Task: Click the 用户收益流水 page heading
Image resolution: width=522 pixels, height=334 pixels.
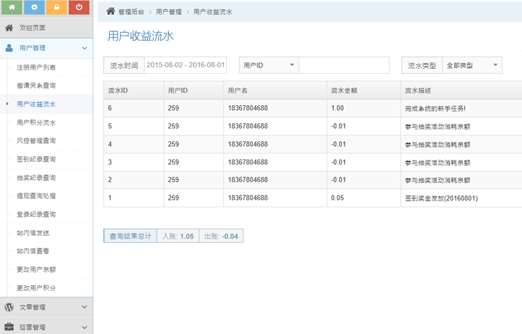Action: (141, 36)
